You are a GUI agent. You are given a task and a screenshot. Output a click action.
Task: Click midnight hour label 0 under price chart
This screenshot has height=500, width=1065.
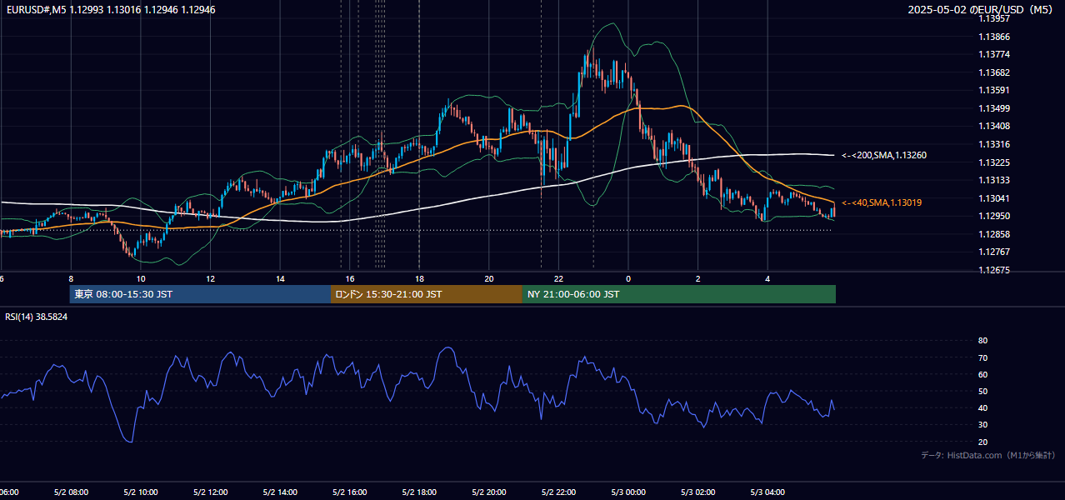tap(628, 279)
